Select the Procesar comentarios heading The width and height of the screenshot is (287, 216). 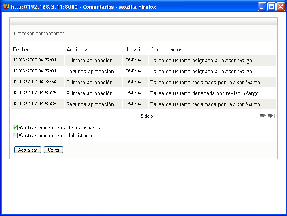(39, 34)
